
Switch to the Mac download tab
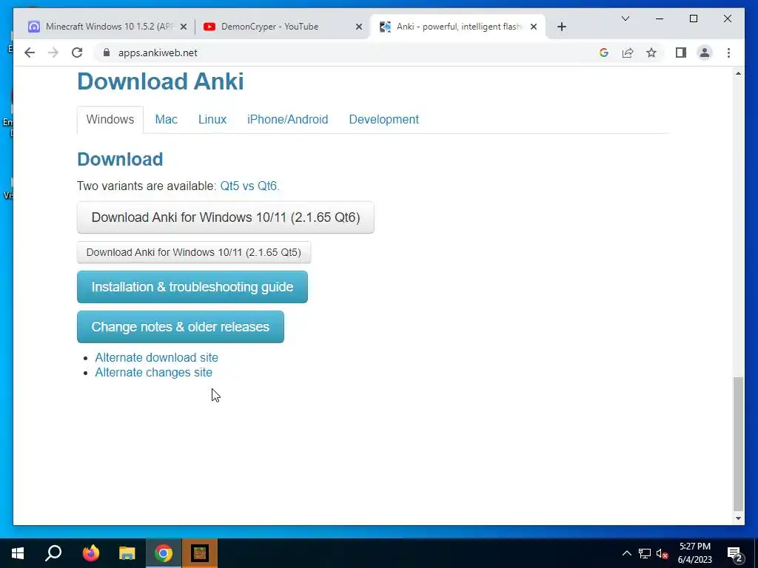point(167,119)
